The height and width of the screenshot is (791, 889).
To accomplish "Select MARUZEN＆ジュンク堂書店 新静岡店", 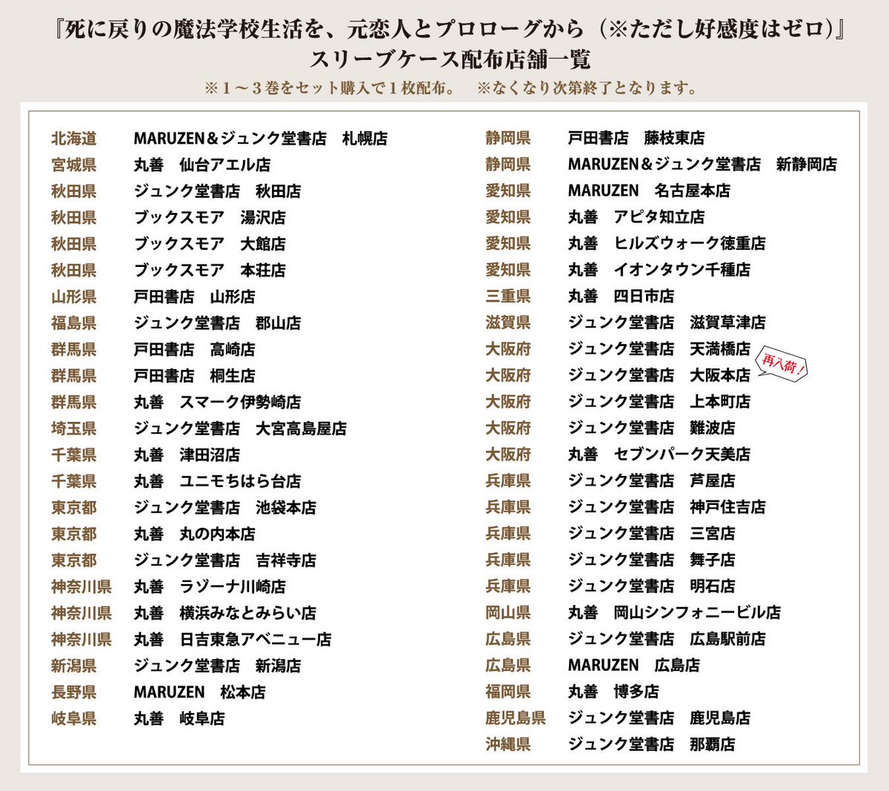I will (702, 164).
